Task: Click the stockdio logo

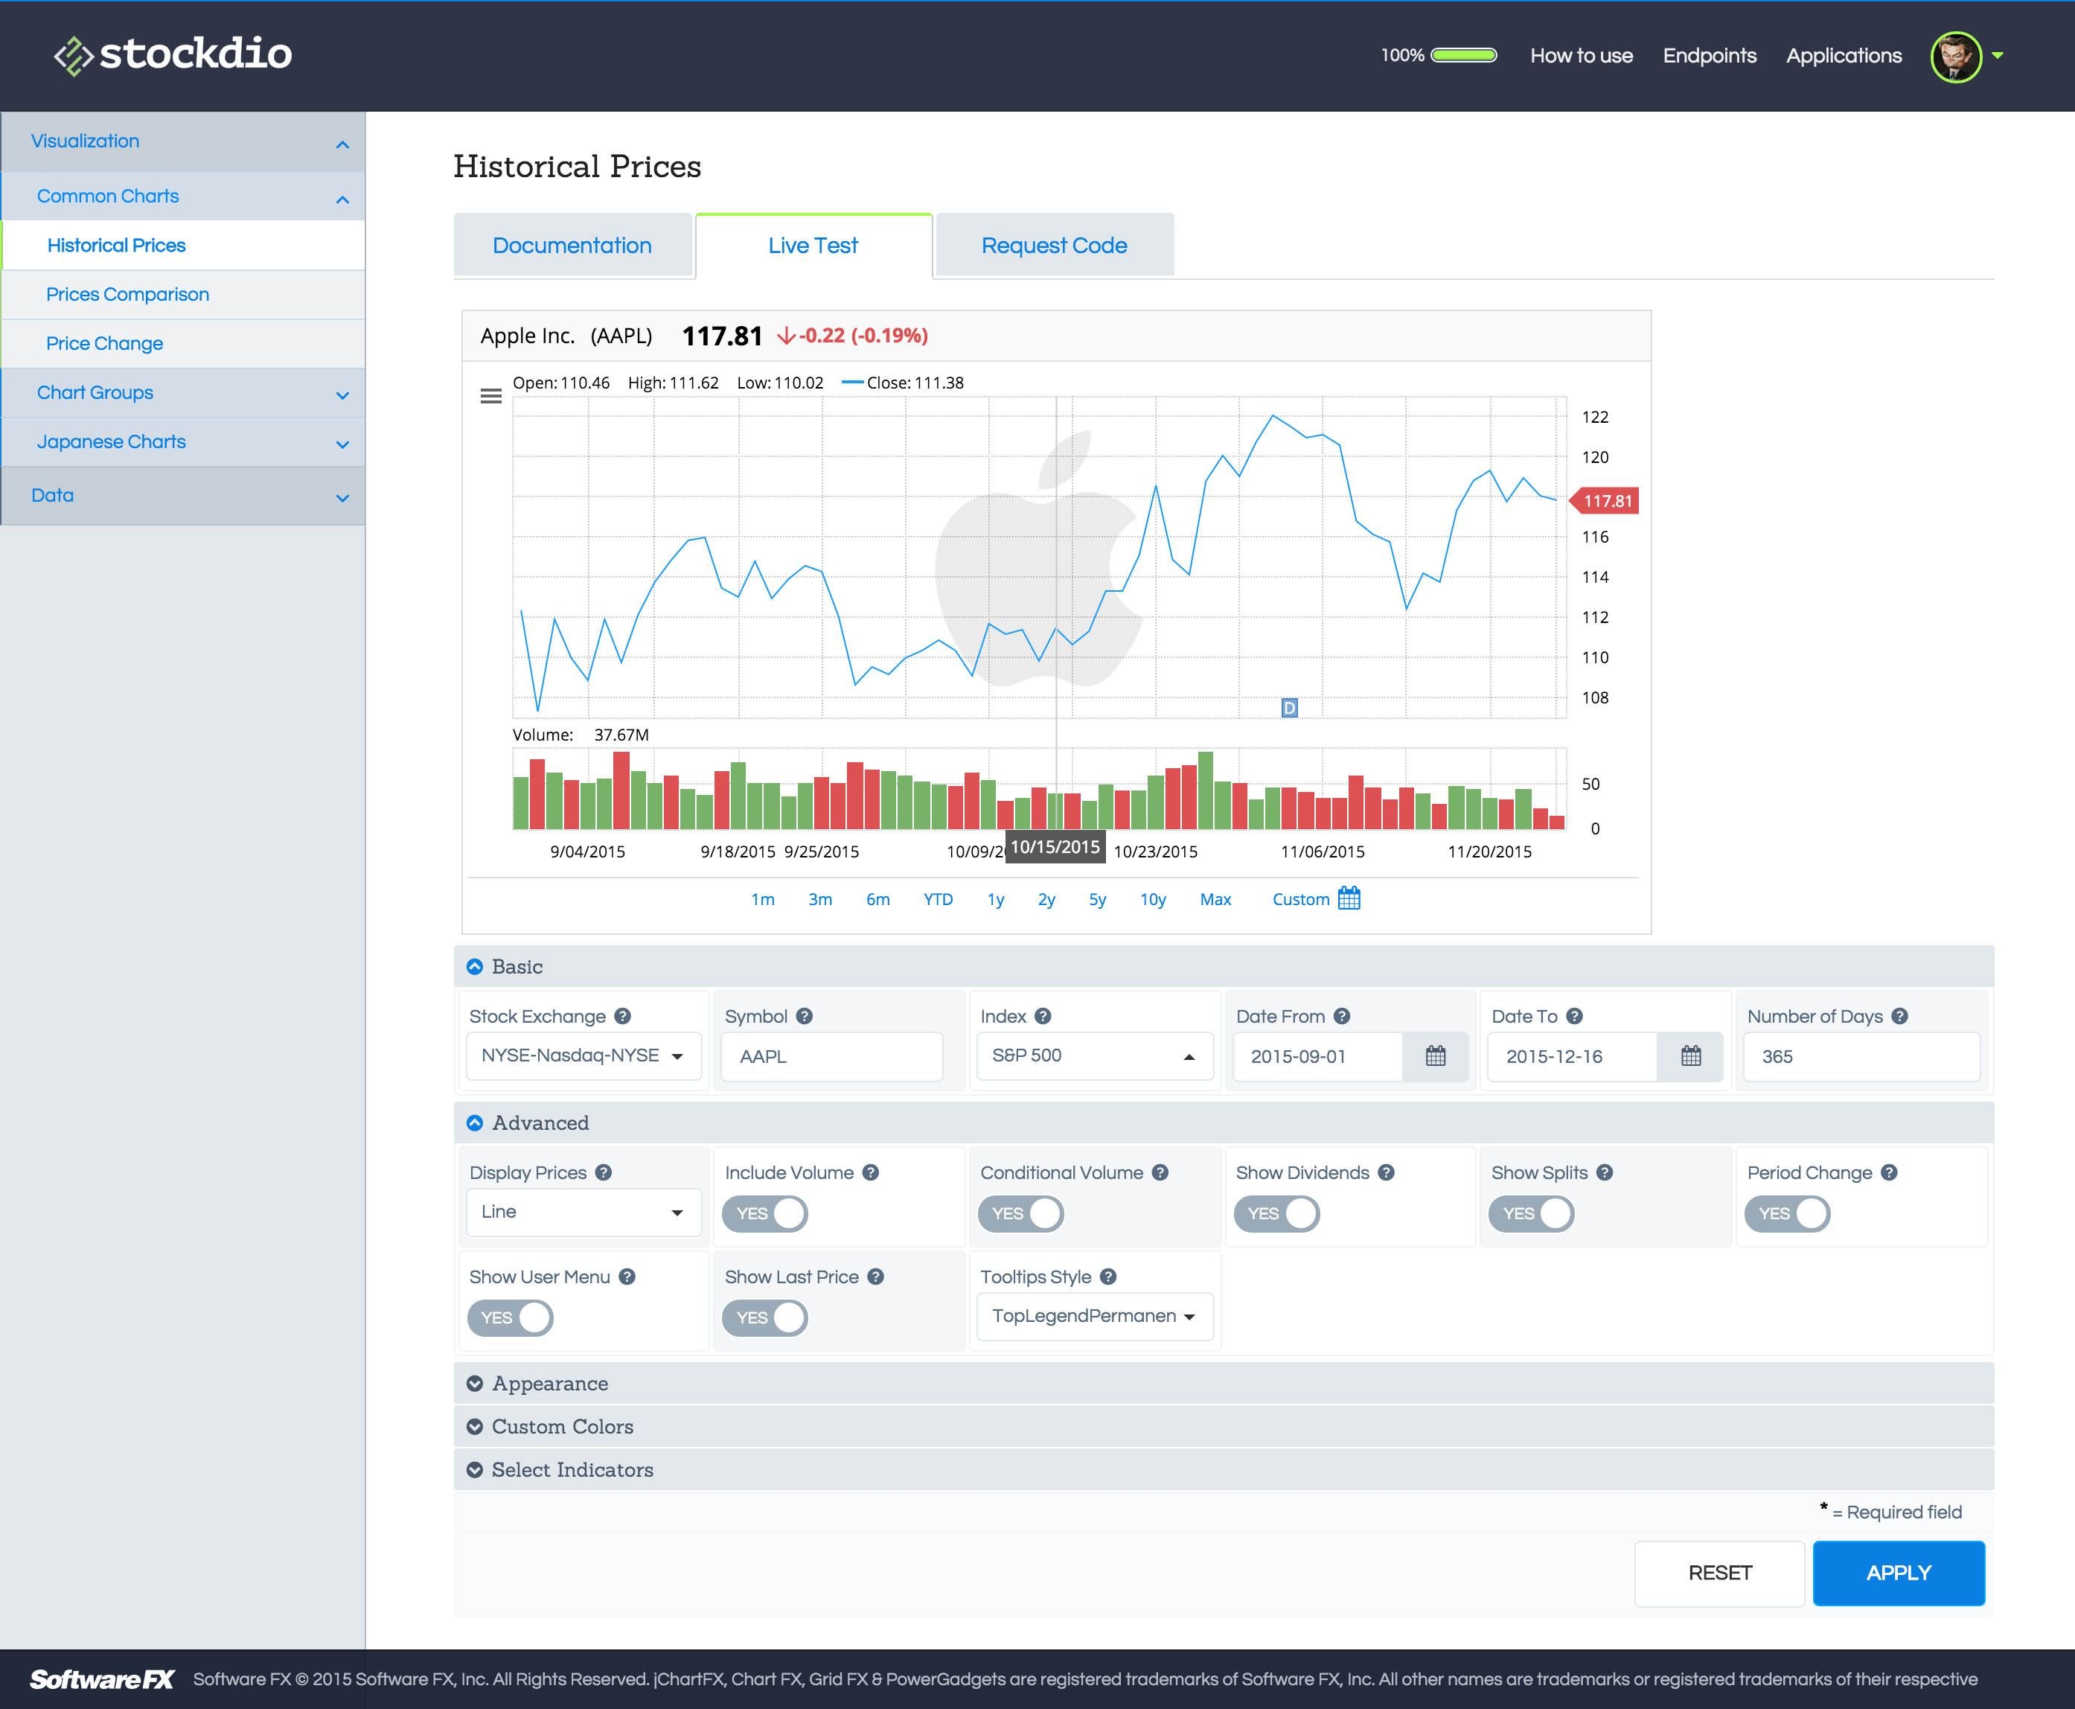Action: [173, 54]
